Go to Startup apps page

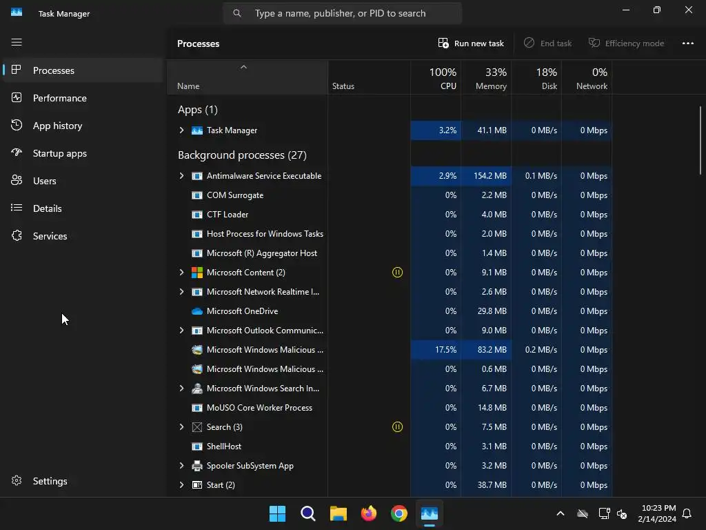coord(83,153)
